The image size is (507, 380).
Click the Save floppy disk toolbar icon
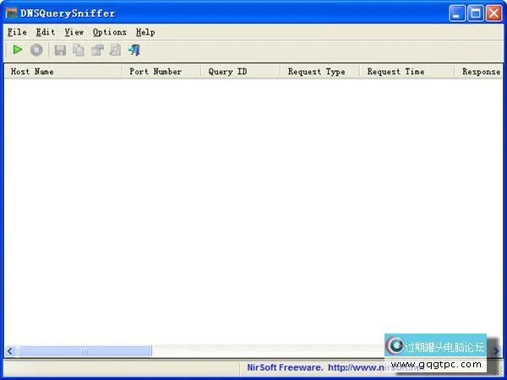click(x=60, y=50)
